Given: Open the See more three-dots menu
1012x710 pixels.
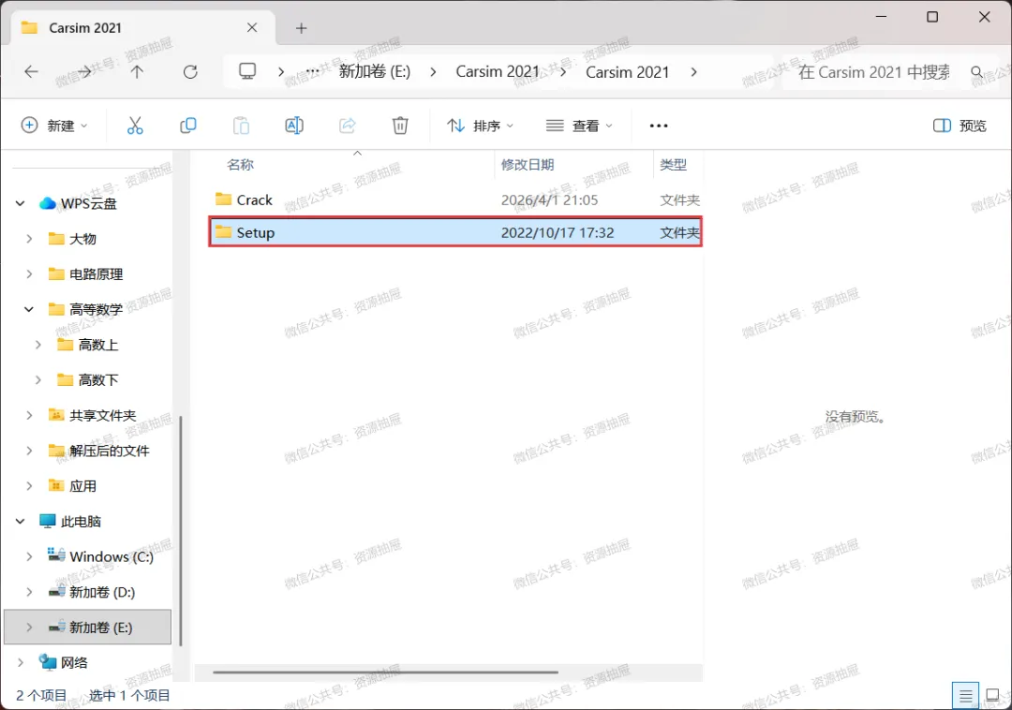Looking at the screenshot, I should tap(659, 126).
